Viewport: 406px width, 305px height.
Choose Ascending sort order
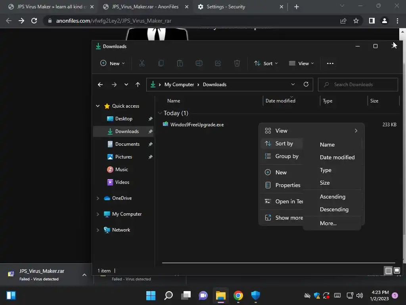click(333, 197)
